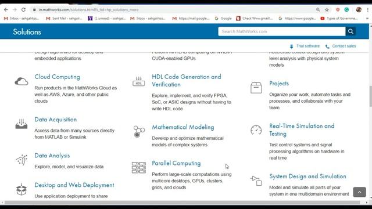Click the Data Acquisition tray icon
The image size is (372, 209).
coord(22,124)
